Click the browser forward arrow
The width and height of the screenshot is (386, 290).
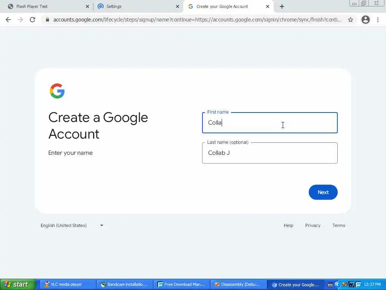pyautogui.click(x=20, y=20)
